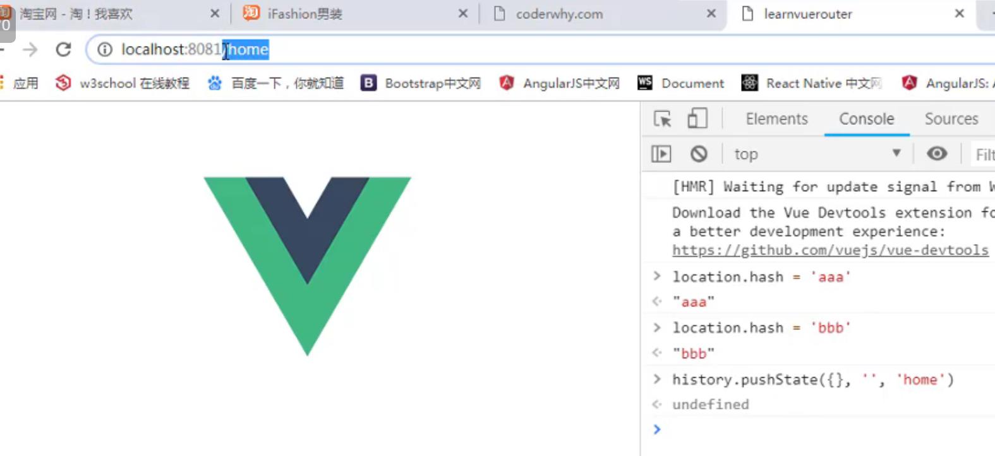Click the console Filter input field

[983, 155]
